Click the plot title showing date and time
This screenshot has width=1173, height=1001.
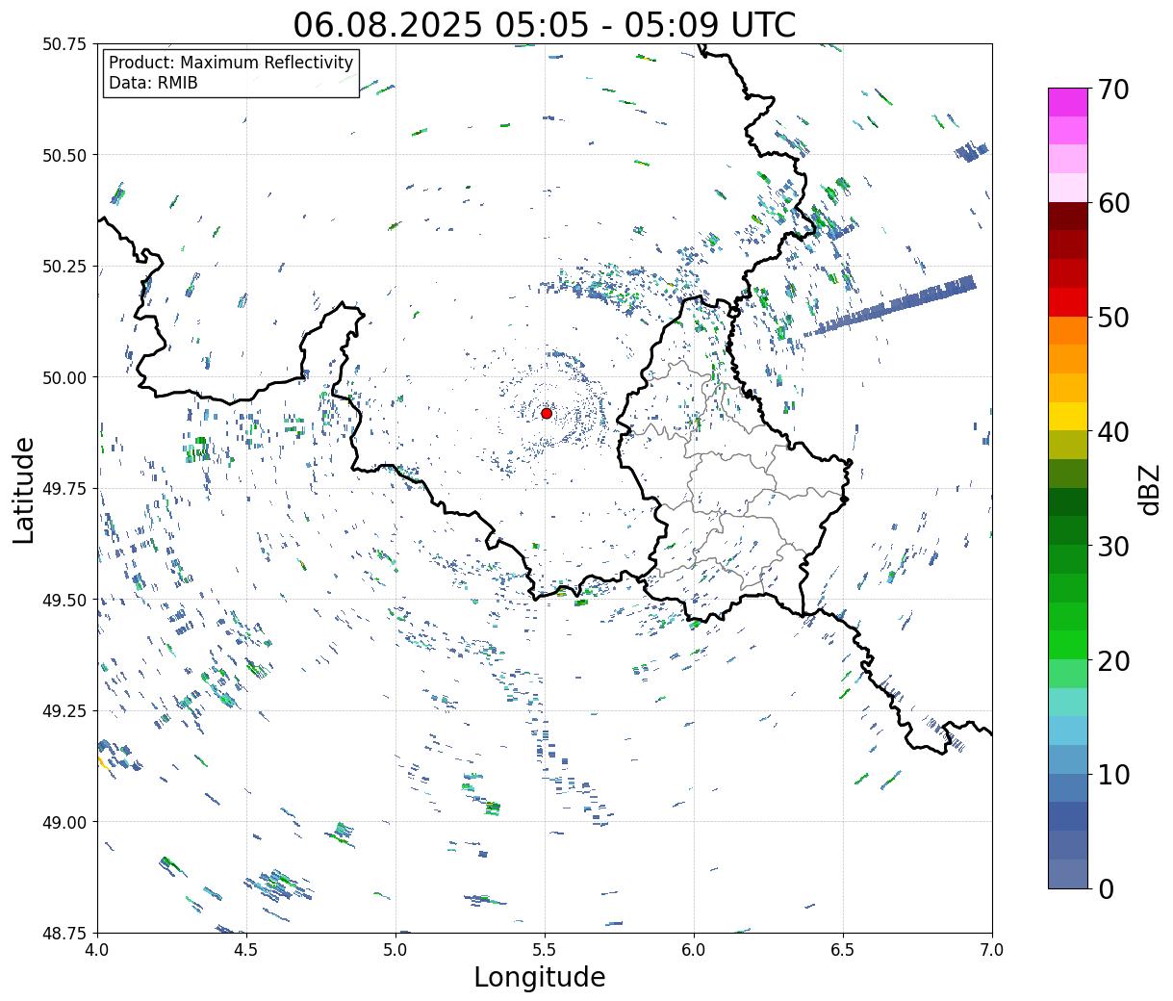point(545,25)
